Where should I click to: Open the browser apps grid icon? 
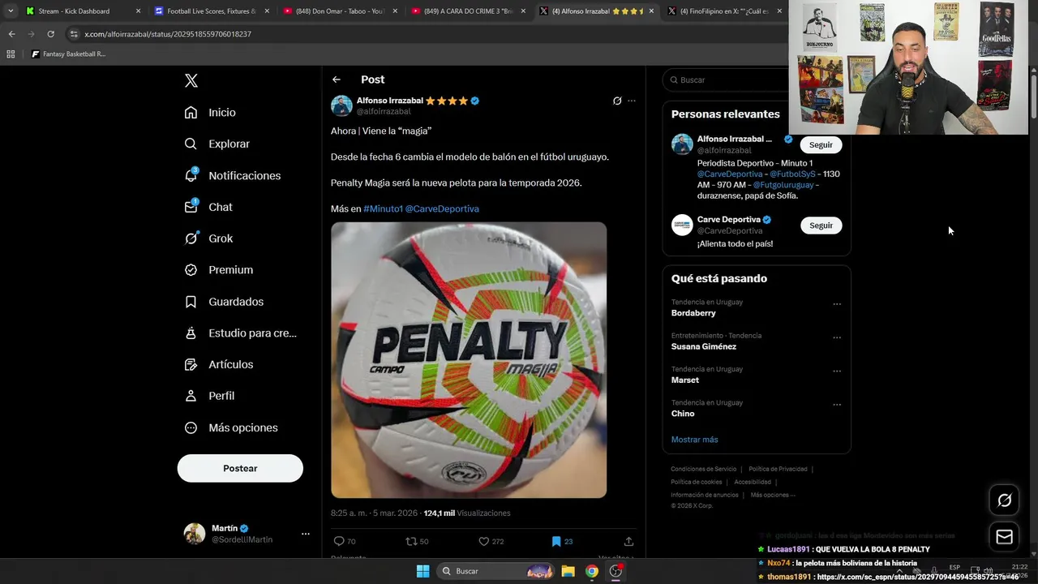click(x=11, y=54)
